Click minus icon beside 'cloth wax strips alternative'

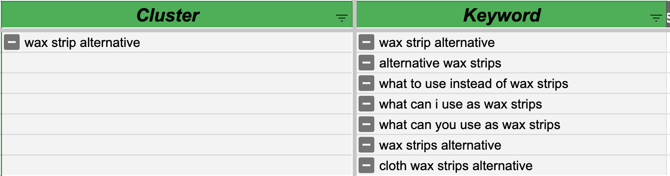click(366, 166)
